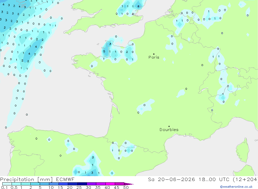Viewport: 258px width, 189px height.
Task: Click the 45–50 mm legend swatch
Action: tap(119, 184)
